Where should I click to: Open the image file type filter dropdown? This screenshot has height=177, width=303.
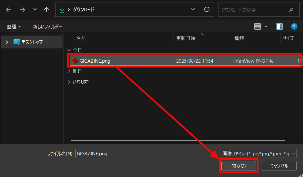pos(258,154)
